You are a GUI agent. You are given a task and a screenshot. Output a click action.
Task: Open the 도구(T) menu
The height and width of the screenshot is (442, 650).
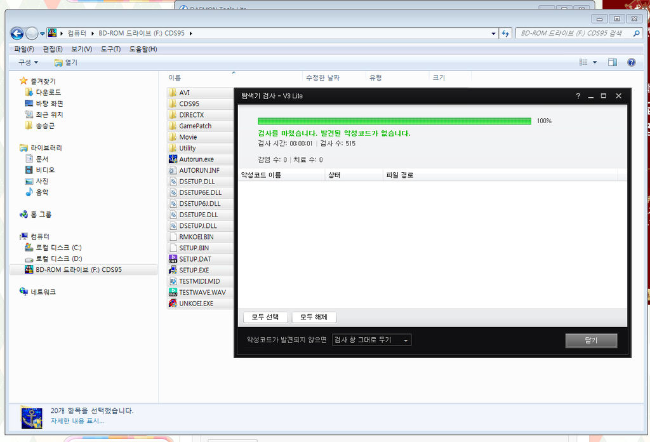coord(110,49)
